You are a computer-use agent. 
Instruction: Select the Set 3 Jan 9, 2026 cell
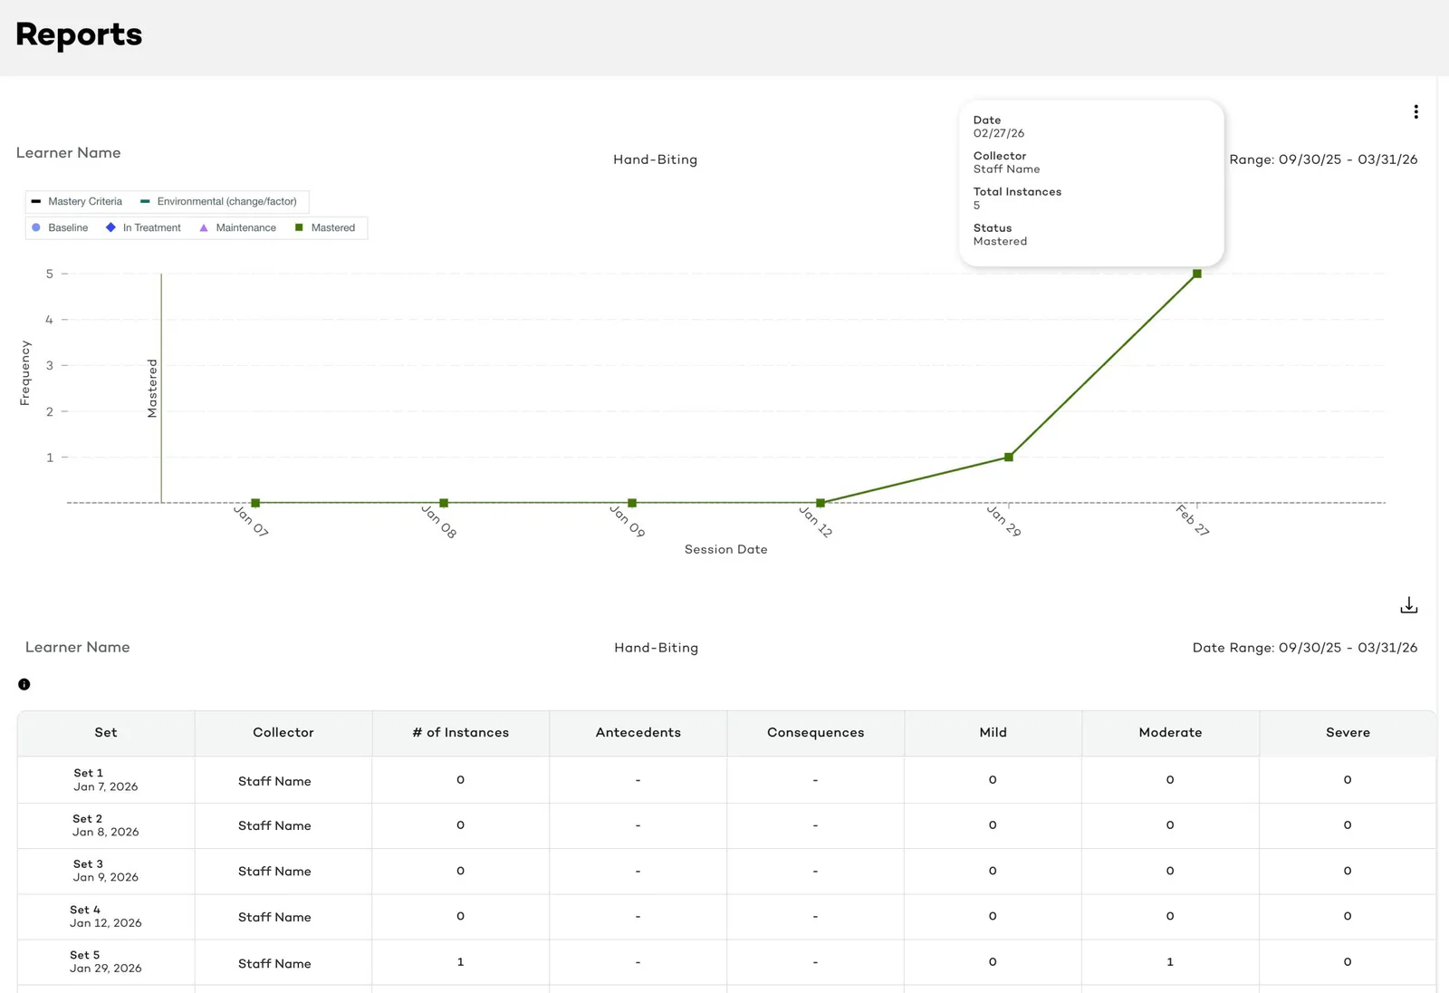(106, 871)
